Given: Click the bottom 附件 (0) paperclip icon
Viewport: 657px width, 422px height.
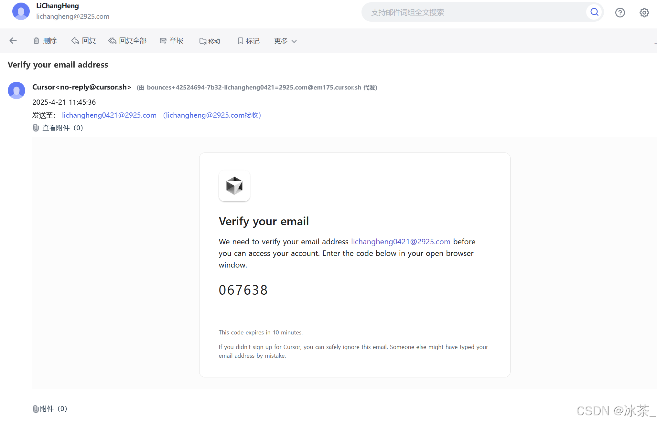Looking at the screenshot, I should coord(36,409).
